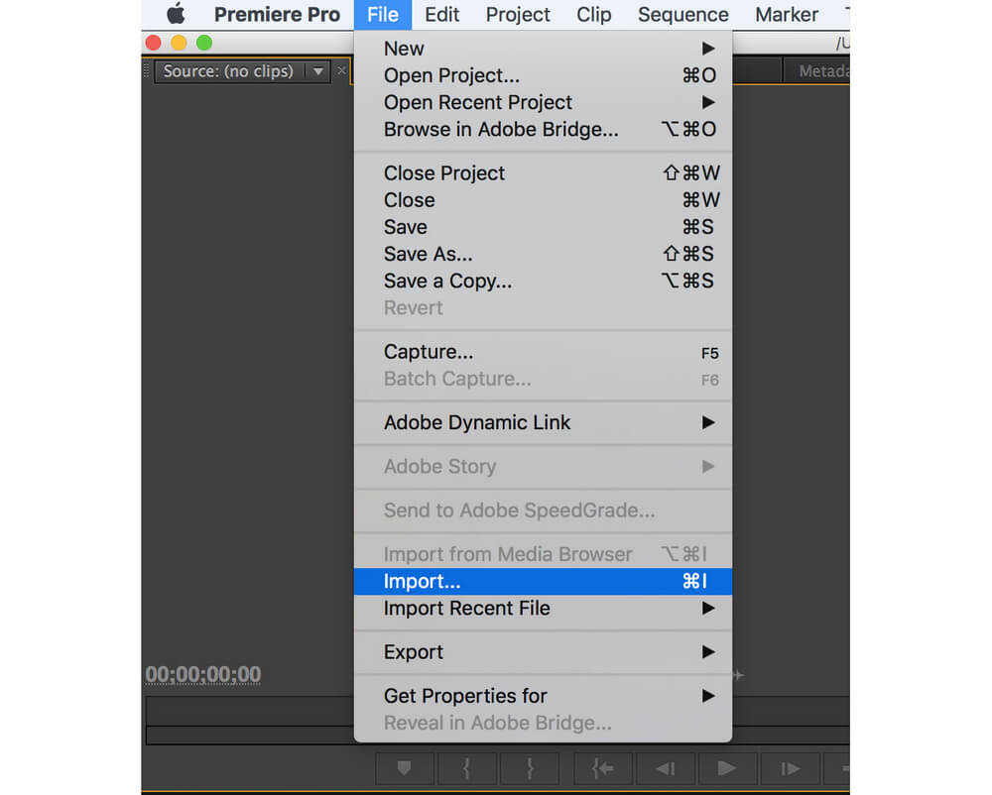Click the Mark Out bracket icon

[529, 768]
